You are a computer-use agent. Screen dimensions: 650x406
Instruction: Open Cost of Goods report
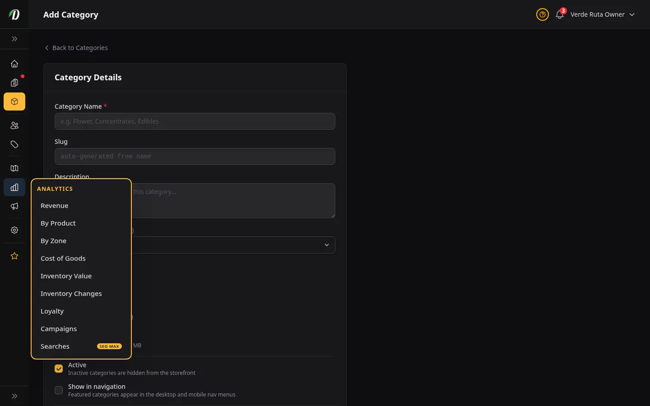pyautogui.click(x=81, y=258)
